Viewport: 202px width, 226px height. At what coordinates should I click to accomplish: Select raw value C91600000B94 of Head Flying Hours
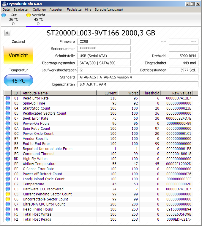point(179,209)
